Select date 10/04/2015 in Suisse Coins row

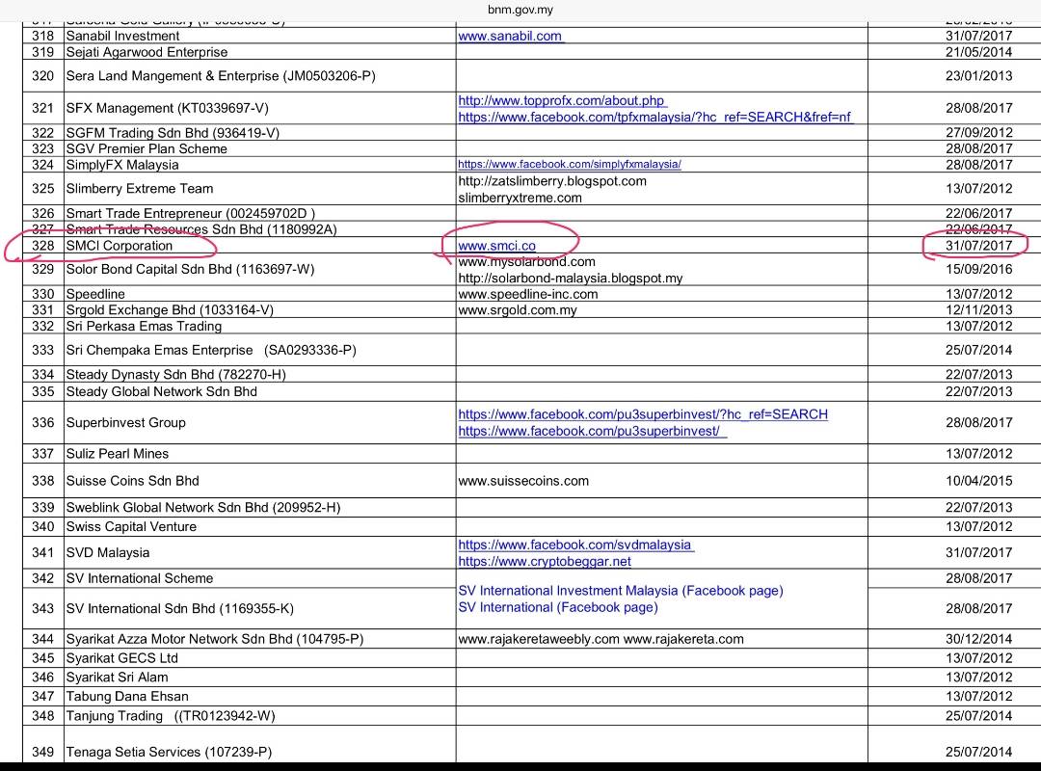(978, 481)
